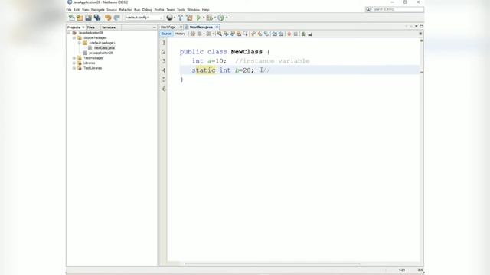Click the green Run Project icon
The height and width of the screenshot is (275, 490).
point(198,18)
